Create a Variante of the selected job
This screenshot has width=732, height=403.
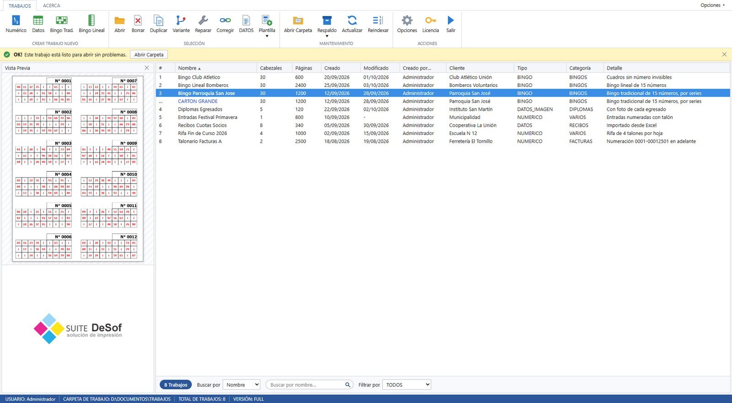click(x=181, y=24)
